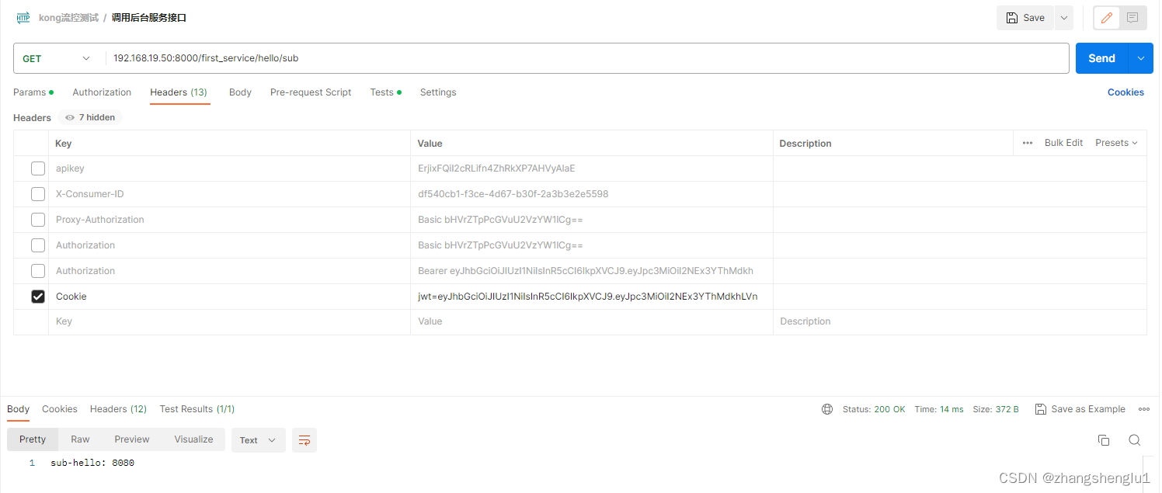Click the Proxy-Authorization key cell
The height and width of the screenshot is (493, 1162).
tap(230, 220)
